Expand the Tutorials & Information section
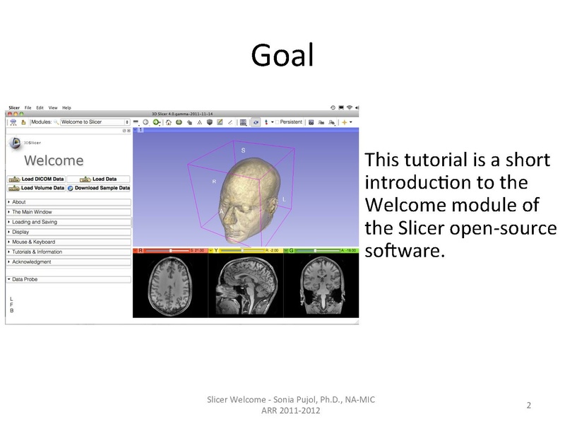Image resolution: width=565 pixels, height=424 pixels. (x=69, y=252)
